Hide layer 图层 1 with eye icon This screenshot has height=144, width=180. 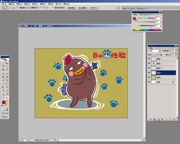pos(149,59)
